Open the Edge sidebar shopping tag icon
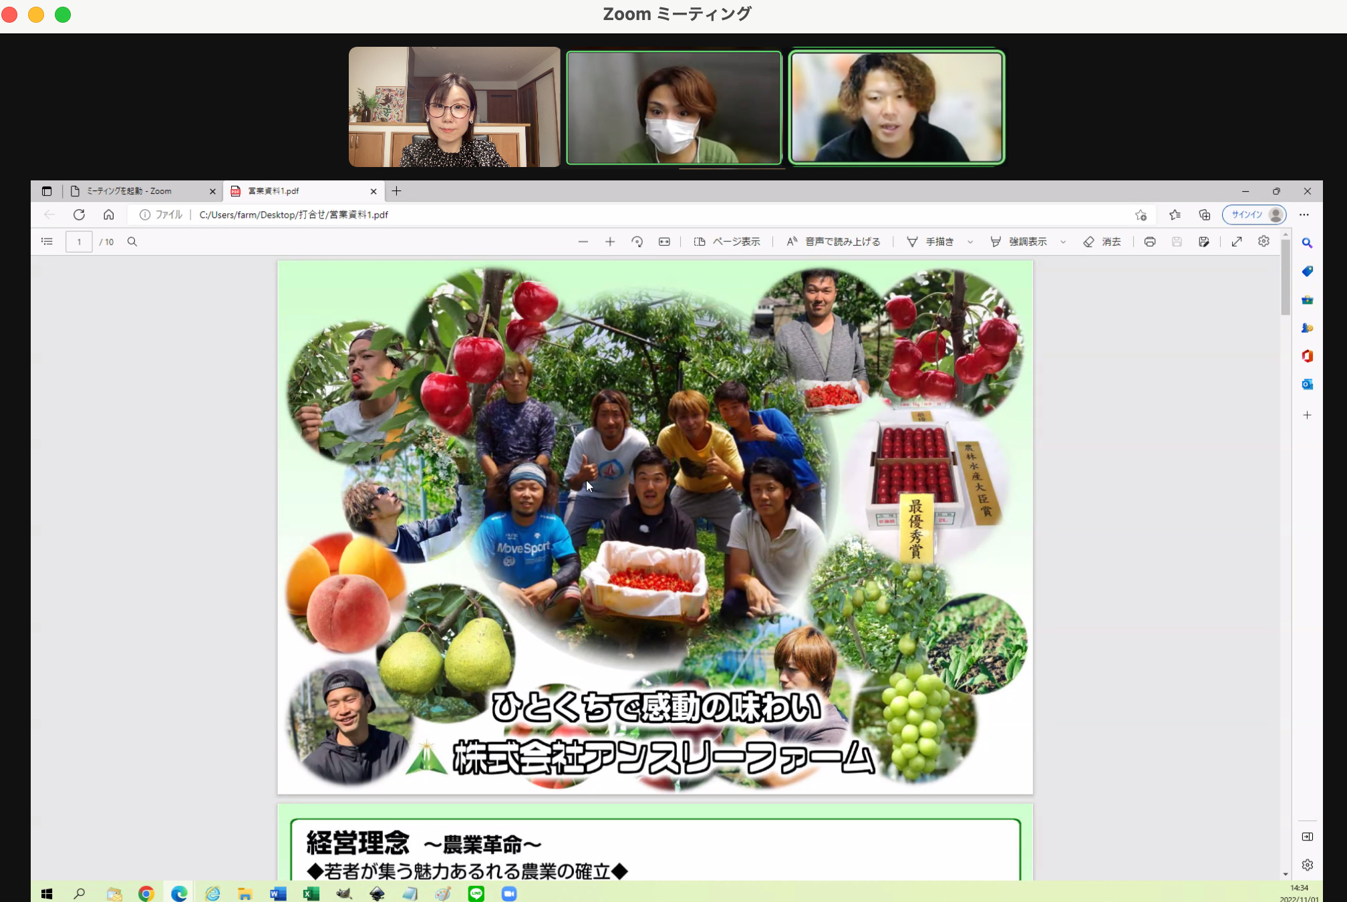The image size is (1347, 902). pos(1308,271)
